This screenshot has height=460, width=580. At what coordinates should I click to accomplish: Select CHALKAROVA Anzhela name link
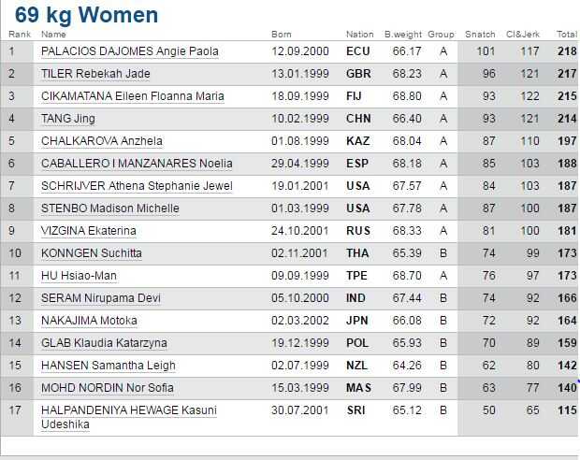tap(102, 141)
